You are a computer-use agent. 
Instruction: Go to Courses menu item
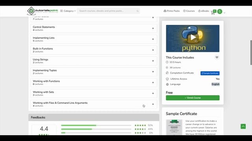(189, 11)
